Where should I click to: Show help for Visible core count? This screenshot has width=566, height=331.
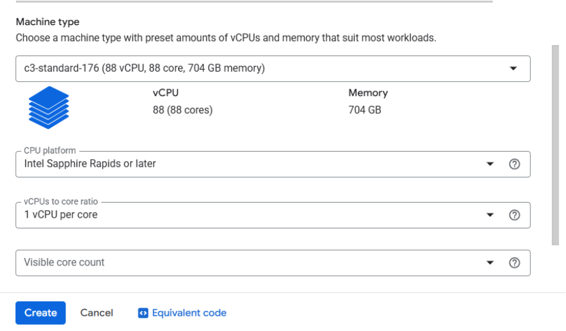(514, 263)
